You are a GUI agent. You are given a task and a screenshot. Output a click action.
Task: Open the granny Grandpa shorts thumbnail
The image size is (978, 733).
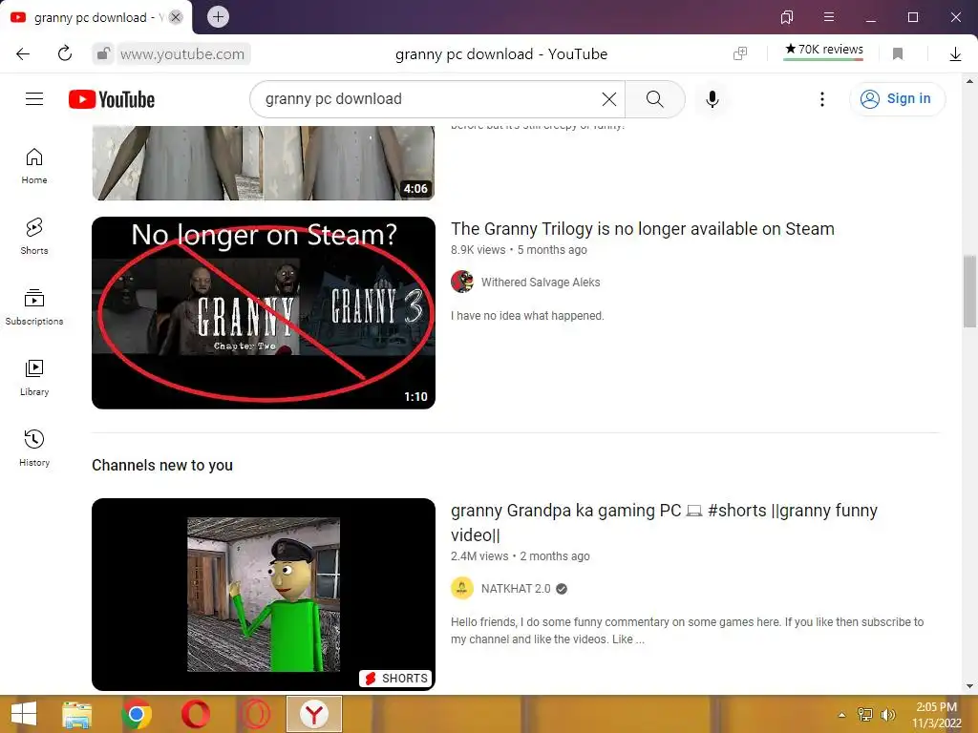tap(264, 594)
